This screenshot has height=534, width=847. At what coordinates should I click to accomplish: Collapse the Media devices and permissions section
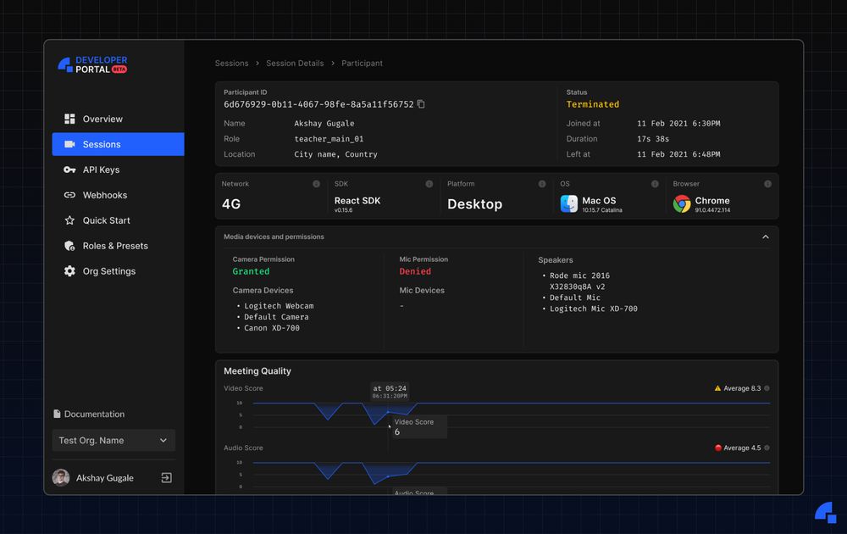(765, 236)
